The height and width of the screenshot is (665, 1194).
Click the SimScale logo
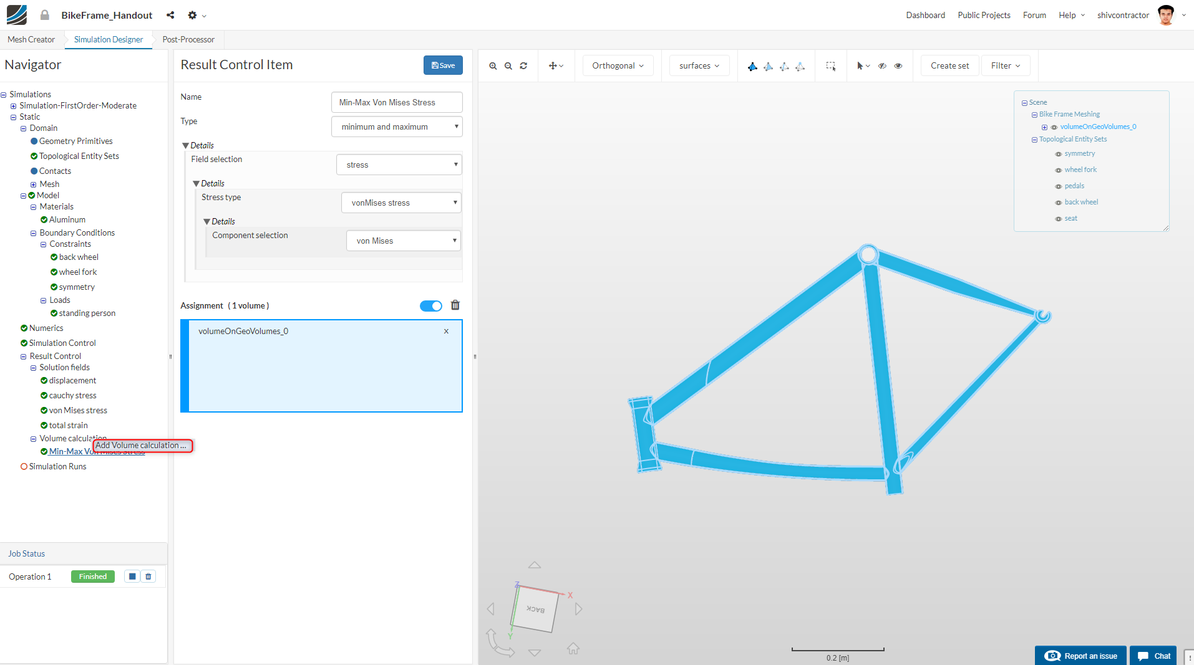coord(17,14)
